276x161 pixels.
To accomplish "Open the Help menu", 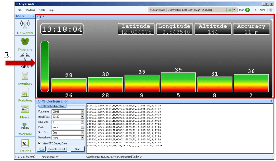I will (x=51, y=10).
